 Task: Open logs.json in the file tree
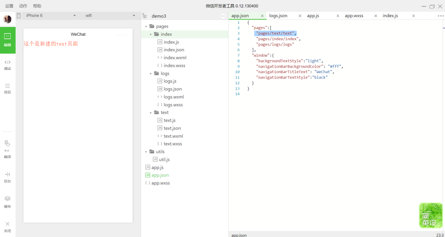(173, 89)
